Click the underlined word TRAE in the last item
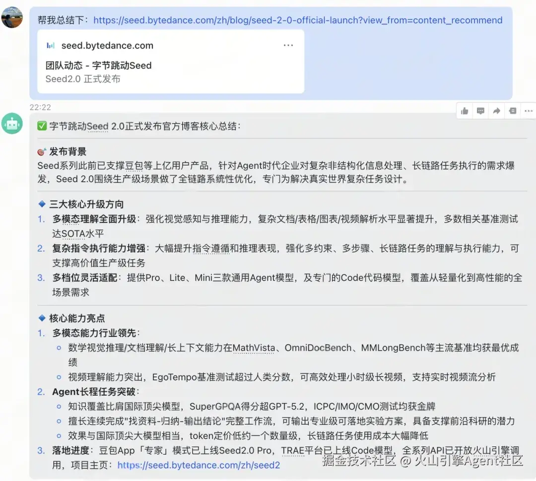This screenshot has width=536, height=481. [x=293, y=451]
